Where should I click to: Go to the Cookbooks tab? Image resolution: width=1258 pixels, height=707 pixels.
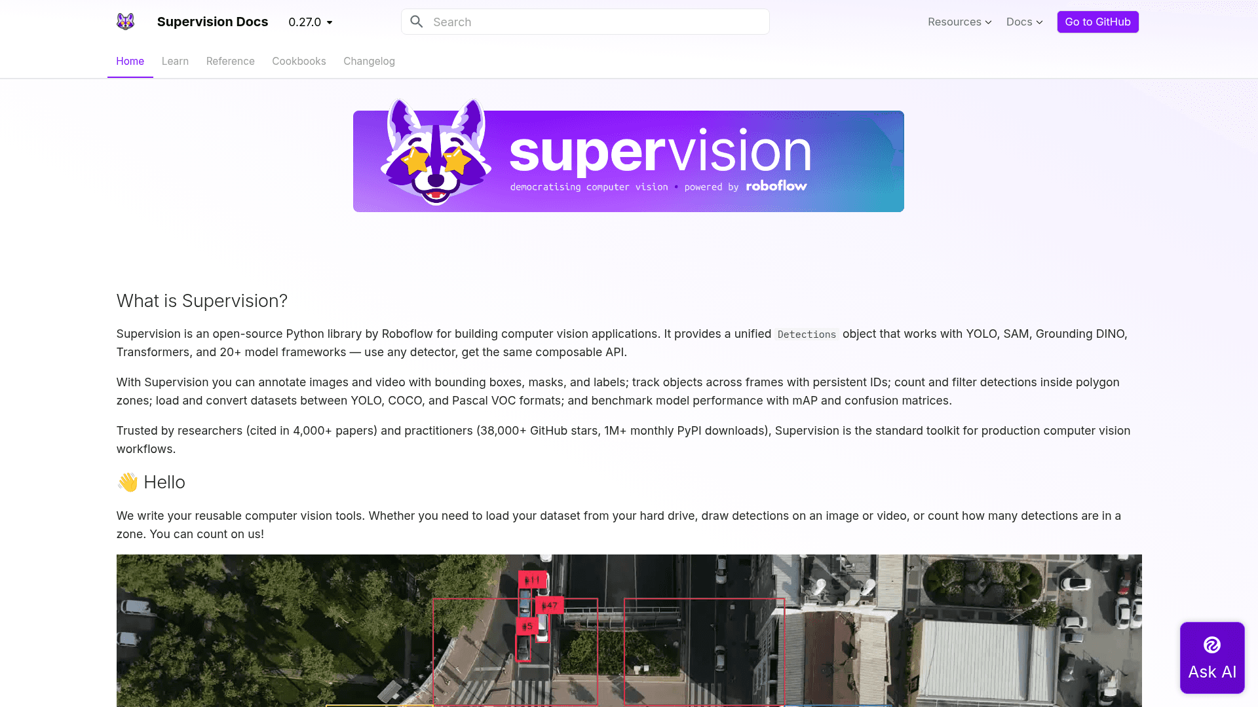pyautogui.click(x=299, y=61)
